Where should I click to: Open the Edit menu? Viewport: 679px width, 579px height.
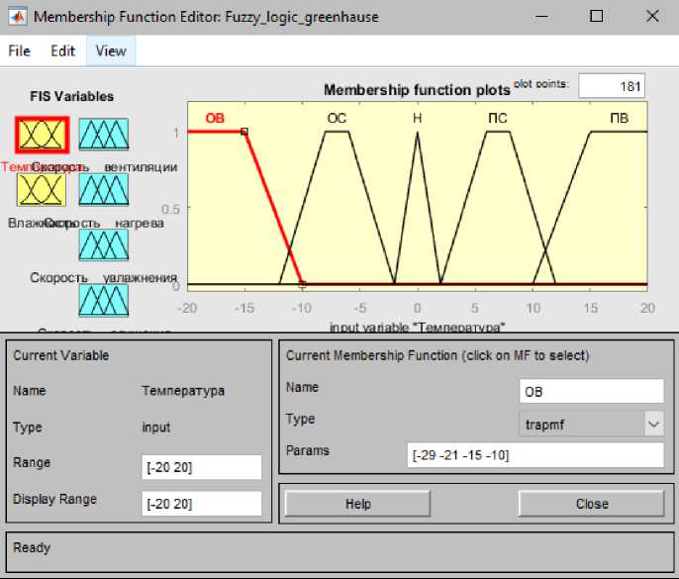tap(62, 50)
